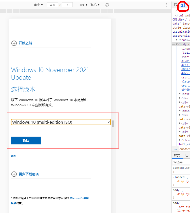Click the a8617 link in the elements panel
The width and height of the screenshot is (190, 213).
click(185, 69)
